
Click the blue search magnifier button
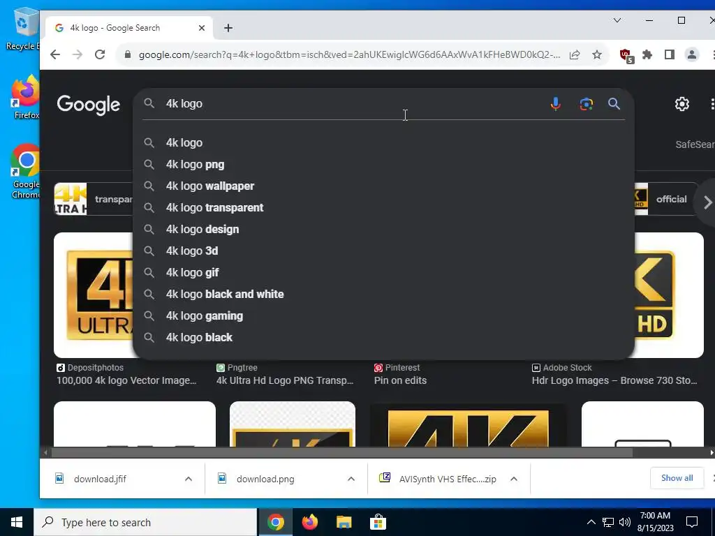coord(614,104)
